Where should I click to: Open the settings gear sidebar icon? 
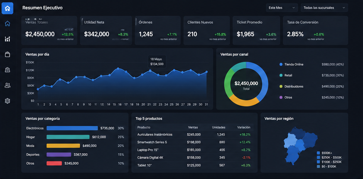(7, 101)
